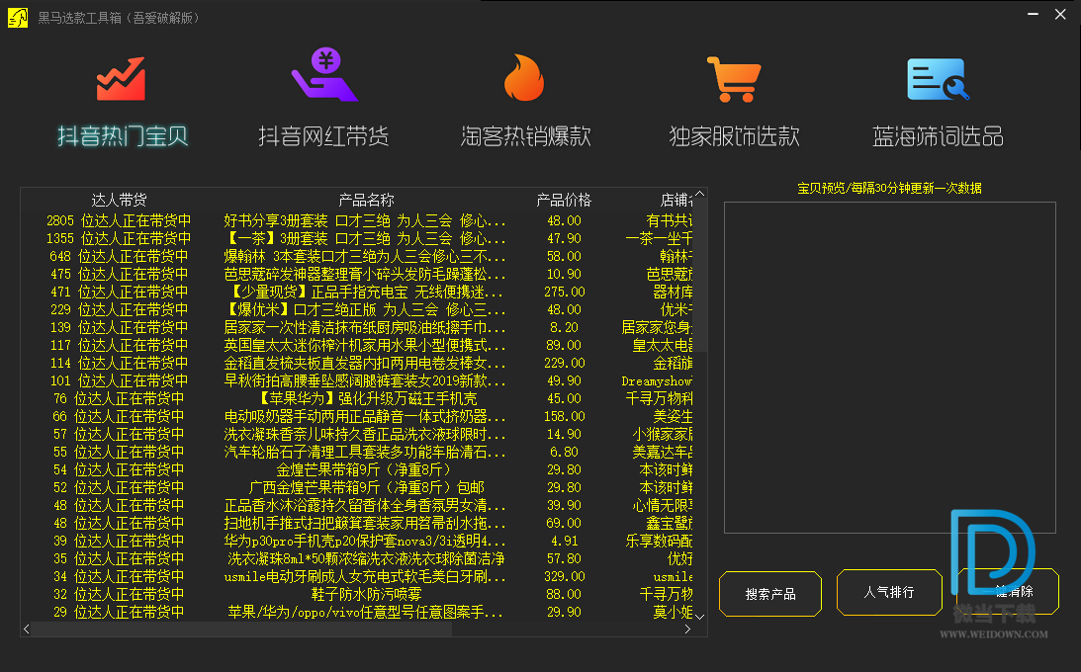Open the 抖音热门宝贝 tab
The width and height of the screenshot is (1081, 672).
coord(123,135)
